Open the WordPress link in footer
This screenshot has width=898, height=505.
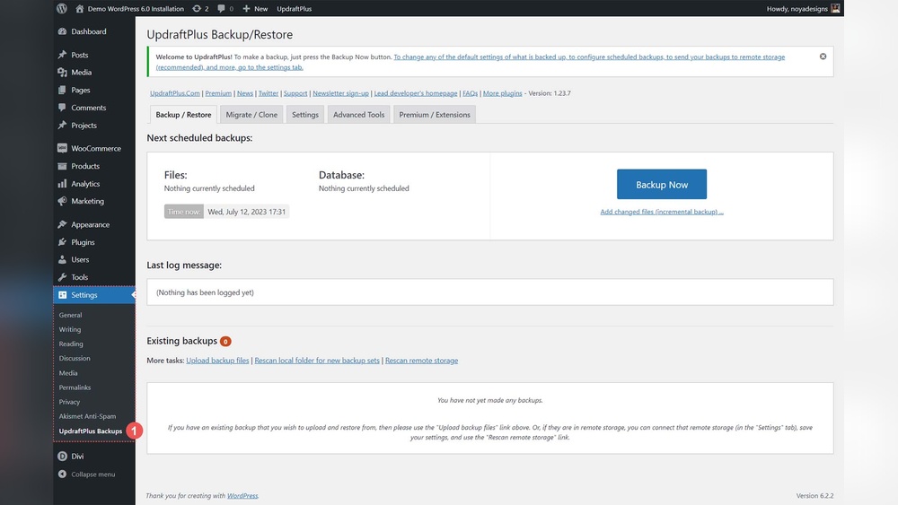[x=242, y=496]
